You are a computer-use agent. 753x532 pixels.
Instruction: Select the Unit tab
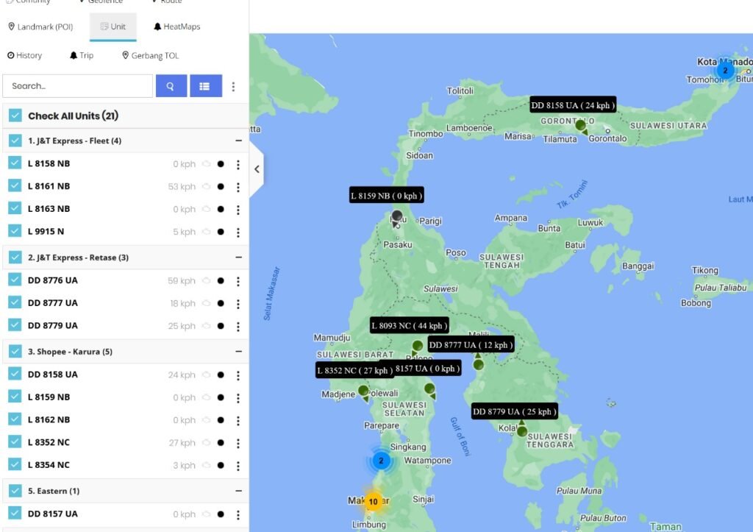(x=113, y=27)
